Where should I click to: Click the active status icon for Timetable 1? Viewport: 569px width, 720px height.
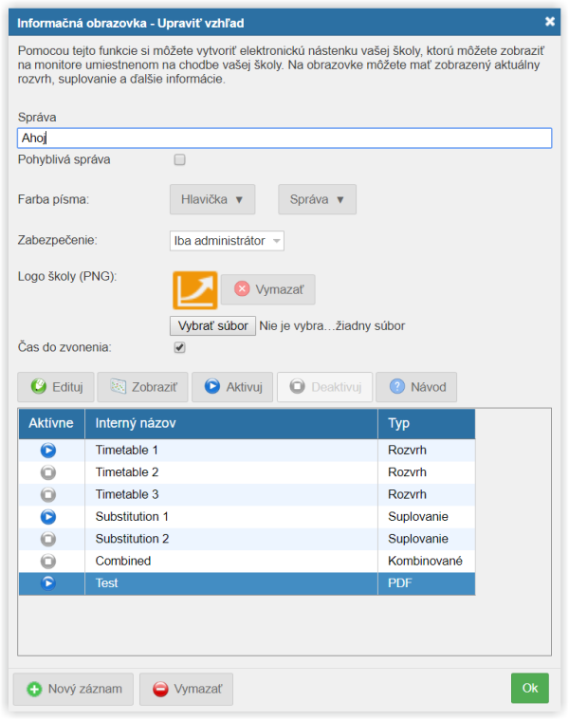(49, 451)
